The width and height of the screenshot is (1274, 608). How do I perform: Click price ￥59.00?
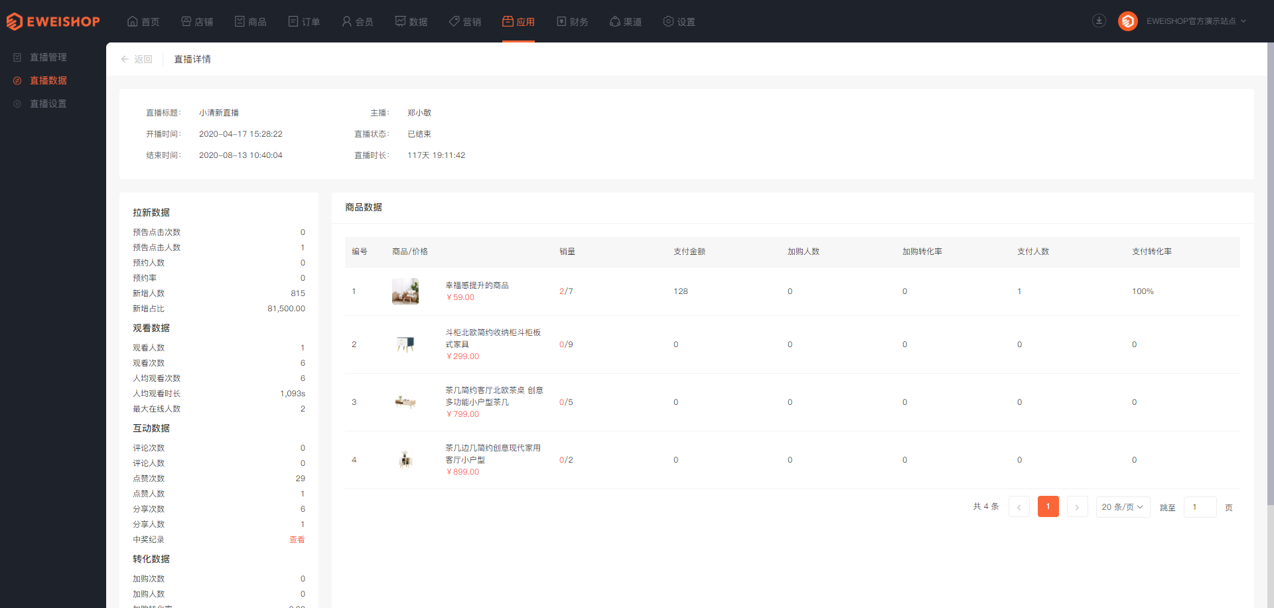click(x=460, y=297)
